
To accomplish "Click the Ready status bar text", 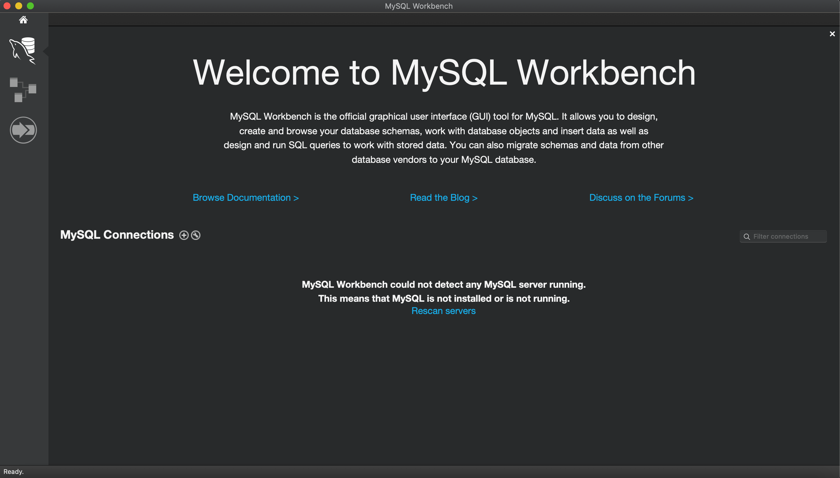I will tap(13, 472).
